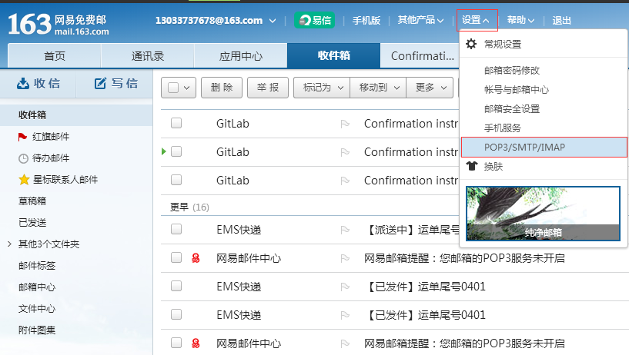The width and height of the screenshot is (629, 355).
Task: Open the 更多 dropdown
Action: (430, 88)
